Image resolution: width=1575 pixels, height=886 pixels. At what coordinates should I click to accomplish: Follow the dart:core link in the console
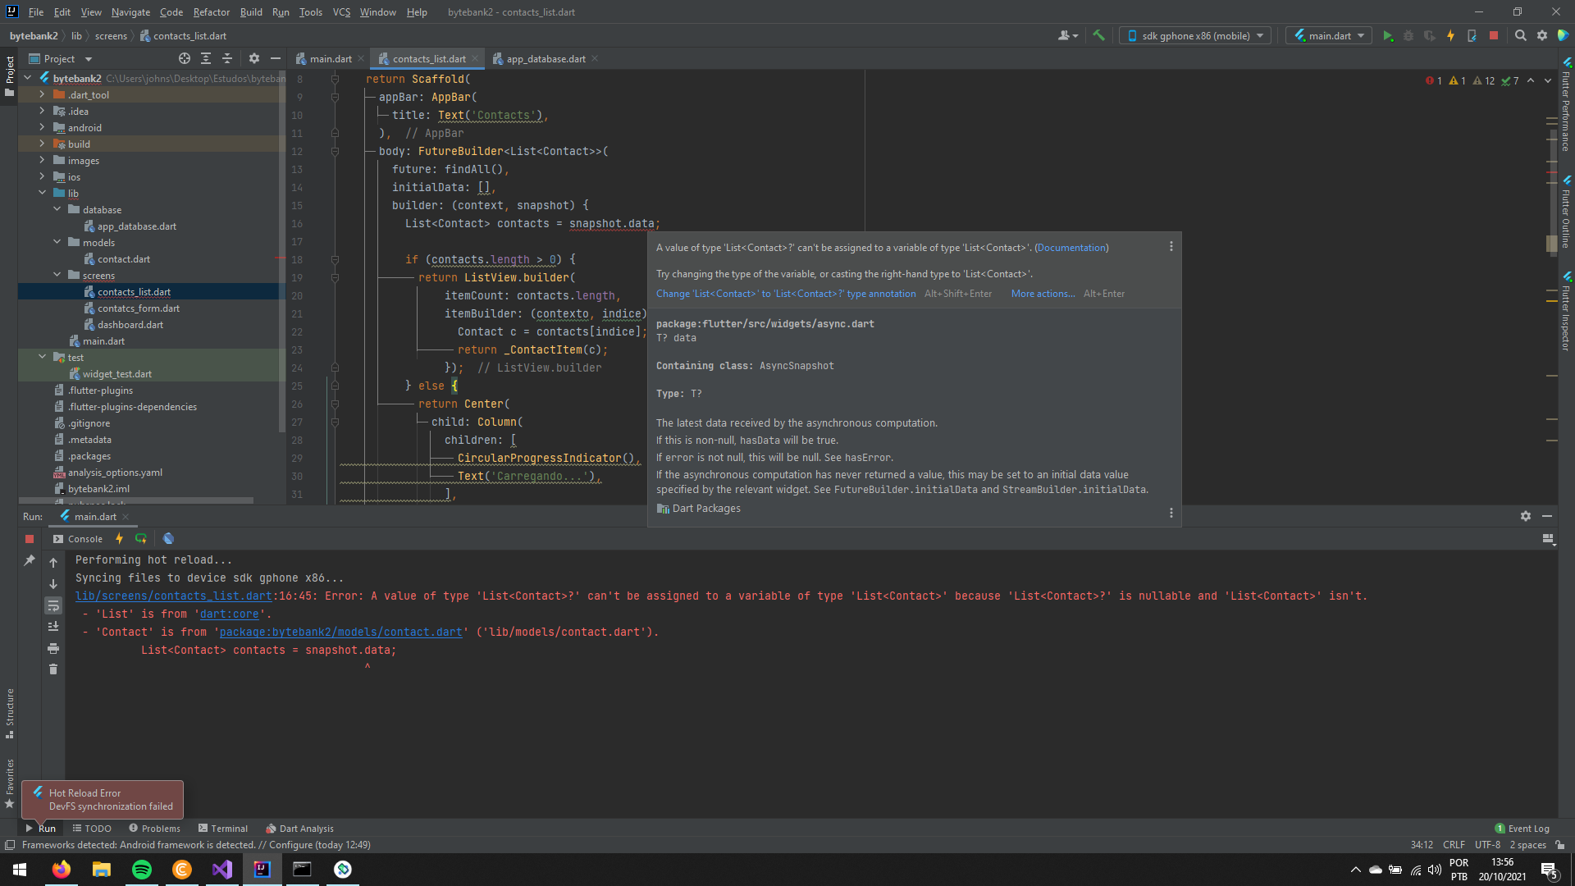click(x=230, y=614)
